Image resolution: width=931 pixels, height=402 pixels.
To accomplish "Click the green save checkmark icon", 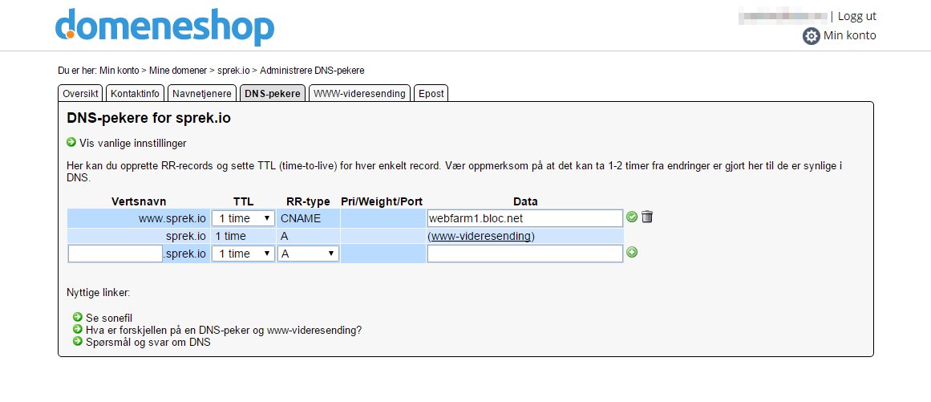I will 632,217.
